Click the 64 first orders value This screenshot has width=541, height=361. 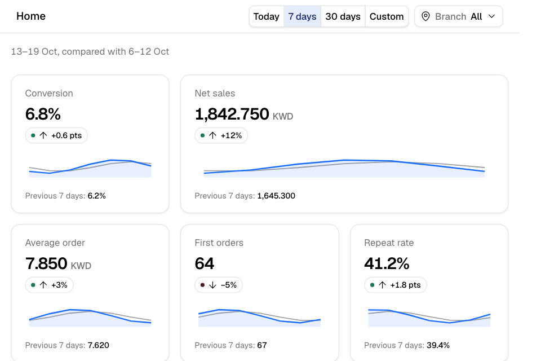point(204,263)
